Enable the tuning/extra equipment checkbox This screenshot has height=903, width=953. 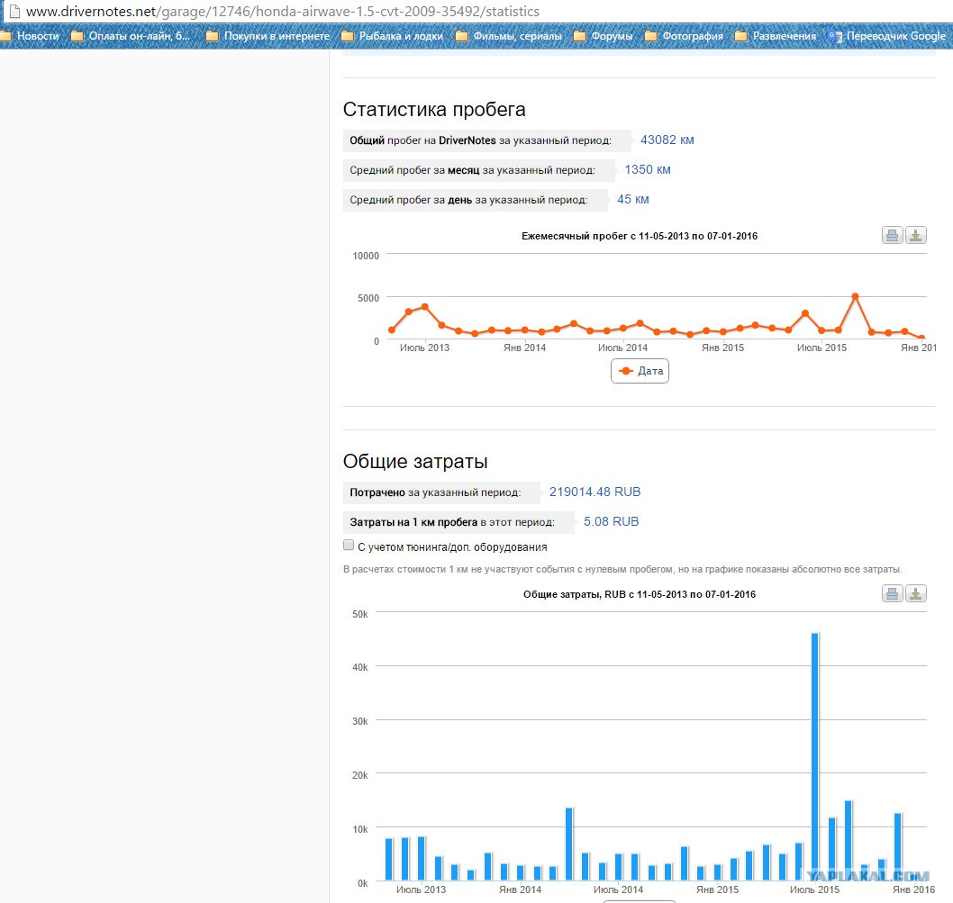[x=349, y=545]
